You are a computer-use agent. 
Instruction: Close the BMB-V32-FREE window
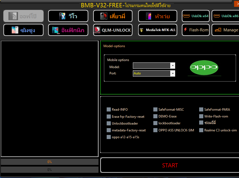pyautogui.click(x=237, y=4)
